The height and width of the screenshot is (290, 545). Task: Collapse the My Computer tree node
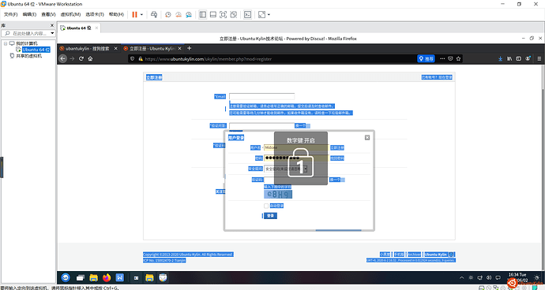click(x=6, y=43)
